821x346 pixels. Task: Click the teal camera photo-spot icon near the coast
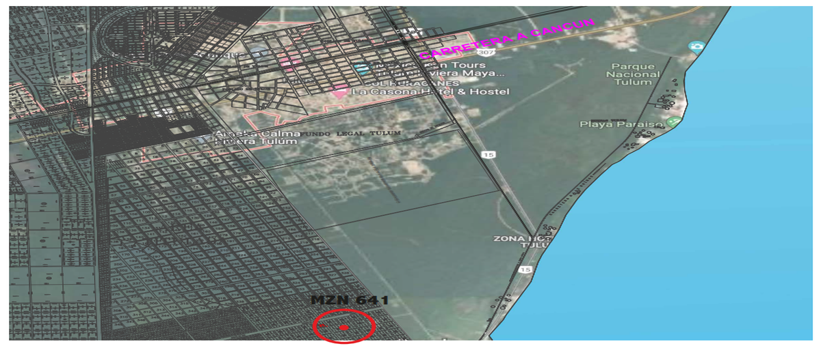pos(696,46)
